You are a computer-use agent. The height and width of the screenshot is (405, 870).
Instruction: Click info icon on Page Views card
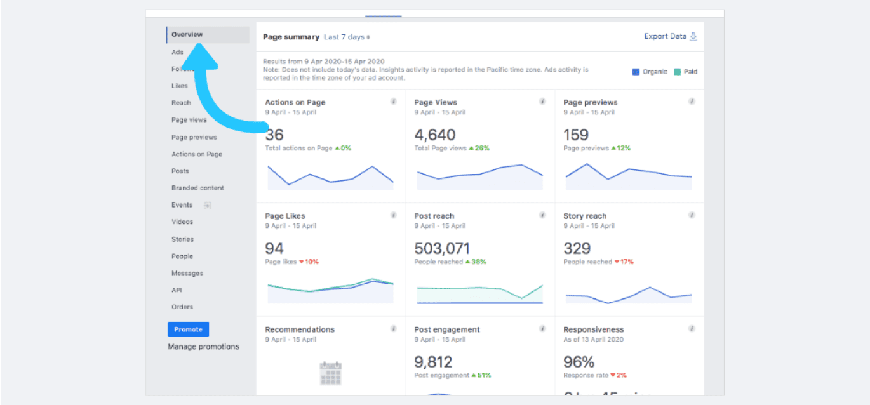click(543, 102)
